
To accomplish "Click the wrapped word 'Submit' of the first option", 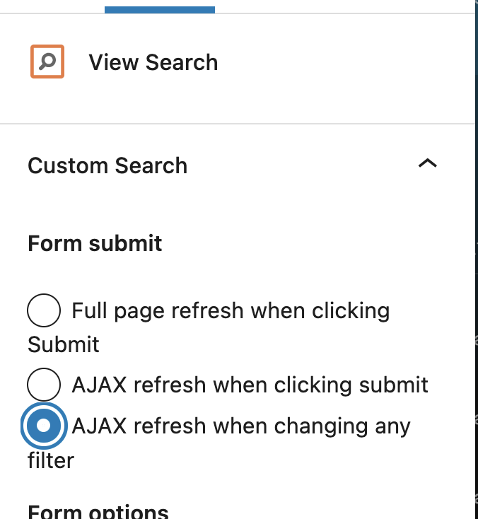I will (64, 344).
